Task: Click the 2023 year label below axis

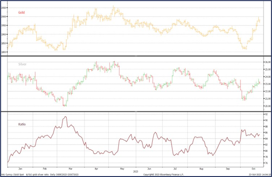Action: tap(136, 172)
